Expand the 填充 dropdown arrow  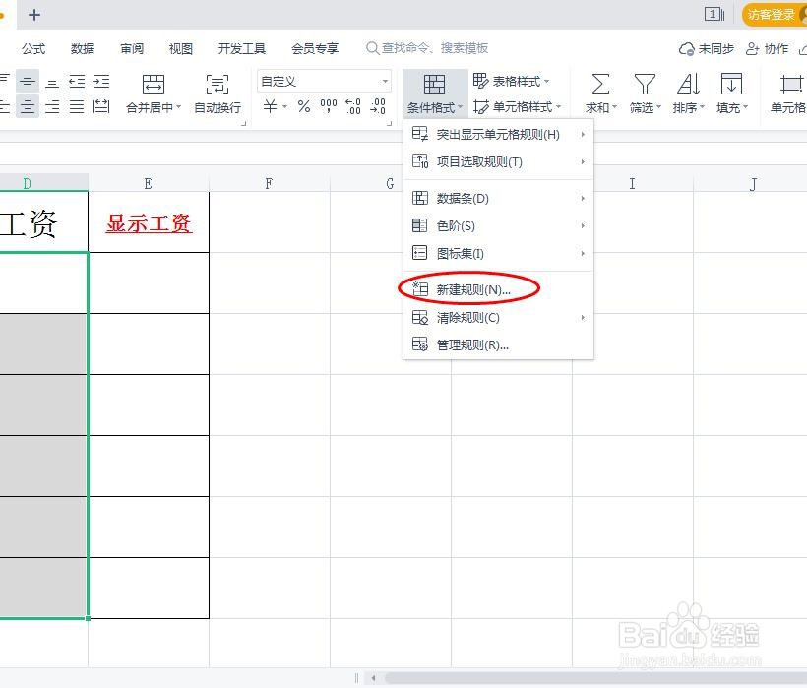(x=745, y=107)
